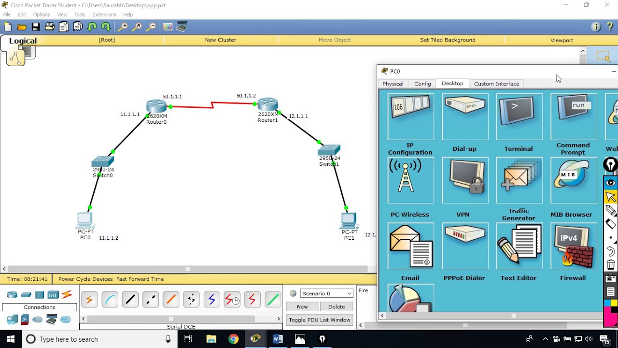Viewport: 618px width, 348px height.
Task: Open the Scenario 0 dropdown
Action: coord(327,293)
